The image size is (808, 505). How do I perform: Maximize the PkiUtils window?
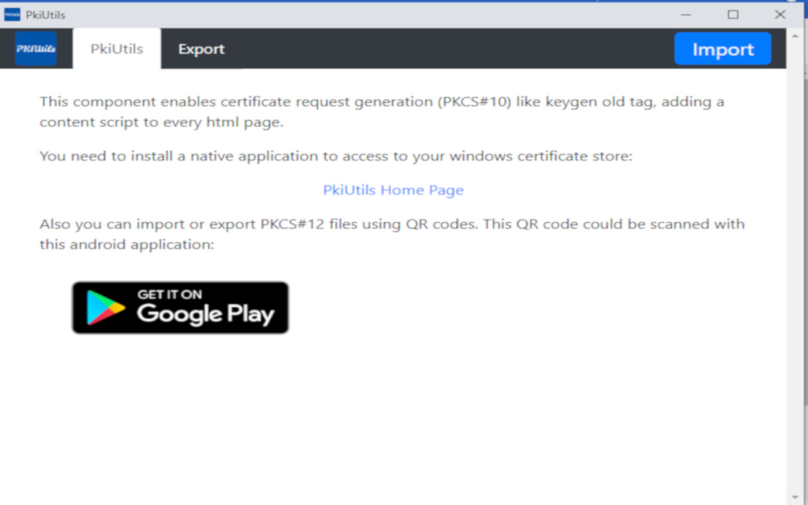tap(733, 15)
